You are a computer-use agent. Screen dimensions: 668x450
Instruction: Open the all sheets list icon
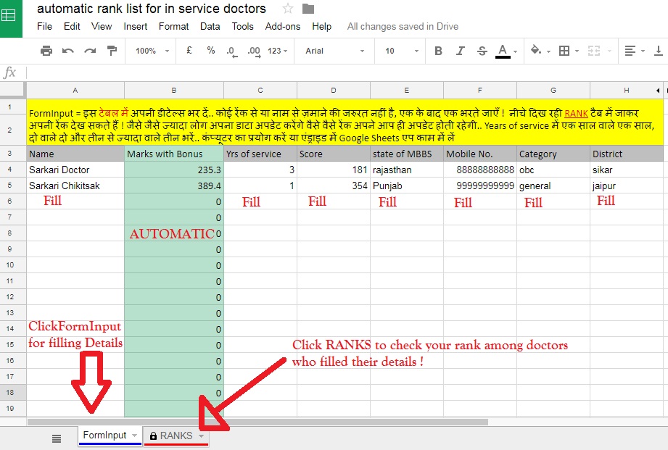pyautogui.click(x=57, y=438)
